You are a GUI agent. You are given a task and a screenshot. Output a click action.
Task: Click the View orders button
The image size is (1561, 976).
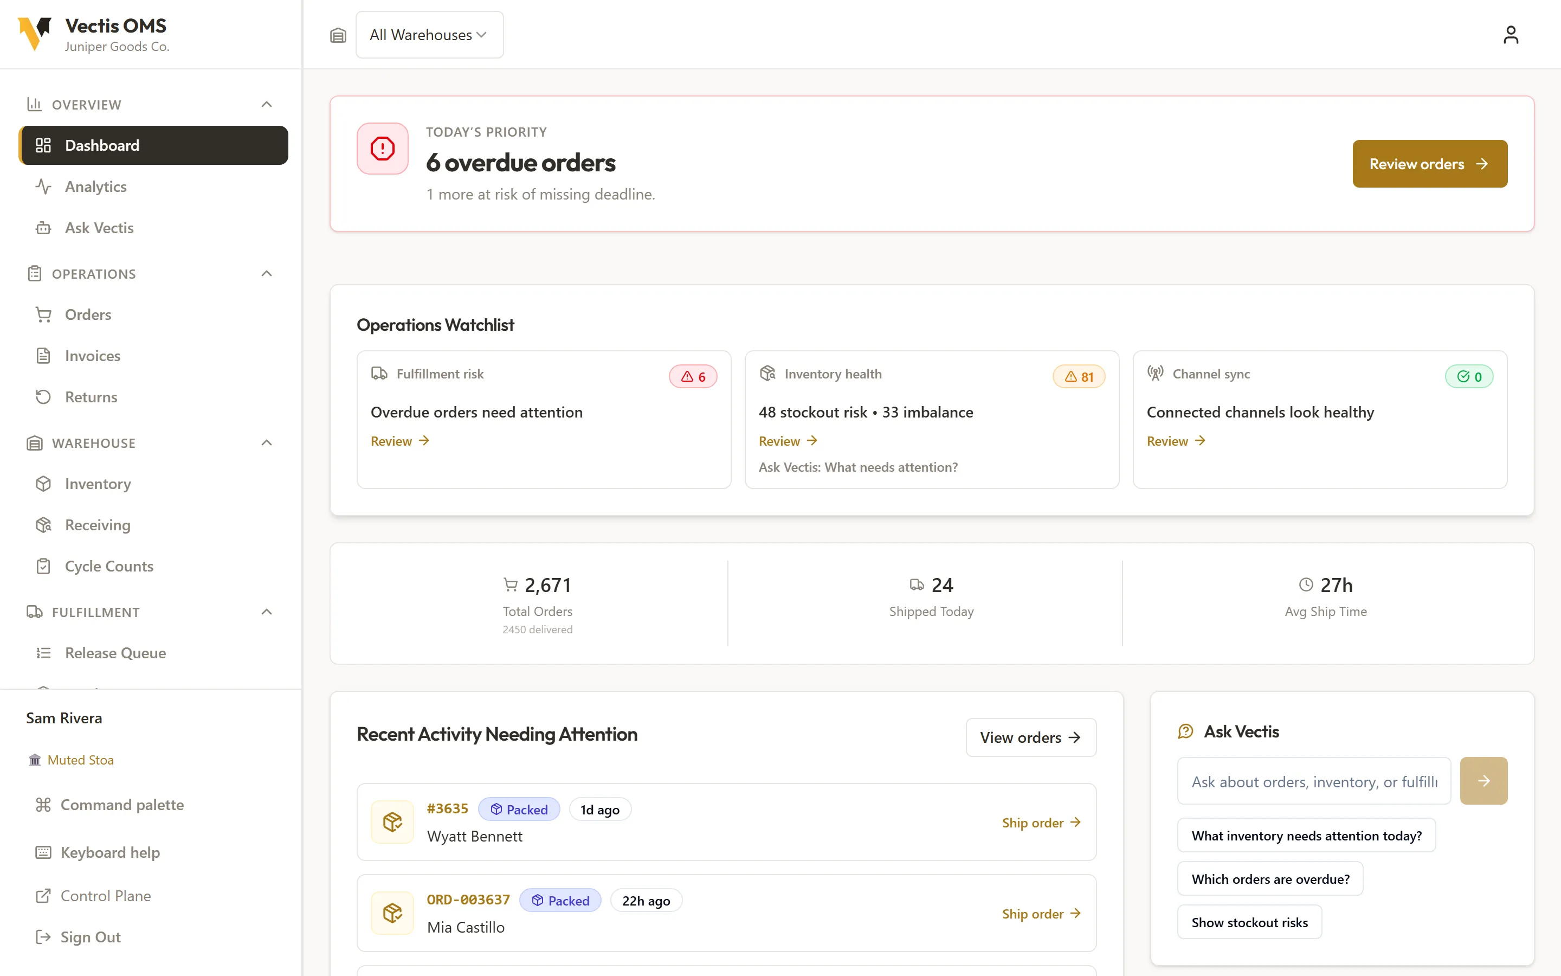(x=1030, y=737)
